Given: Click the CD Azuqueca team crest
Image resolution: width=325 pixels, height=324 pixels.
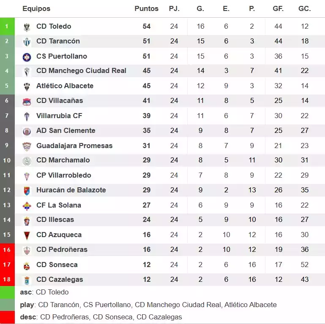Looking at the screenshot, I should (x=27, y=235).
